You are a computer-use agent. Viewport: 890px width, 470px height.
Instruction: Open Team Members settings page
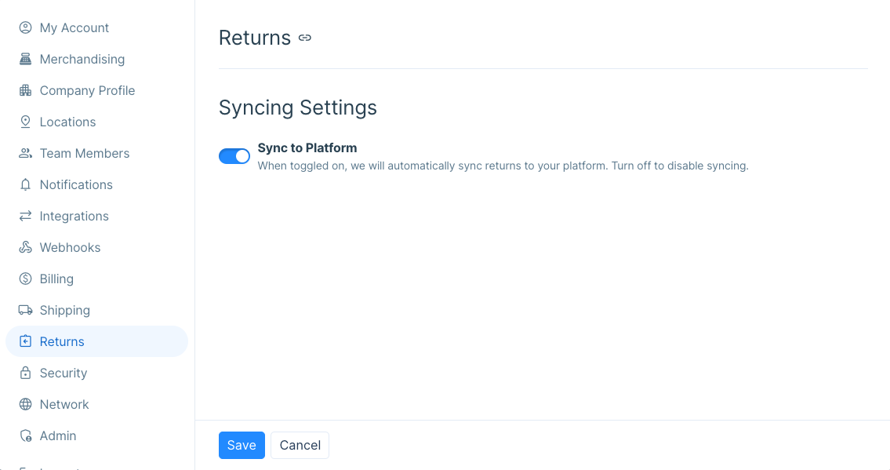[84, 153]
